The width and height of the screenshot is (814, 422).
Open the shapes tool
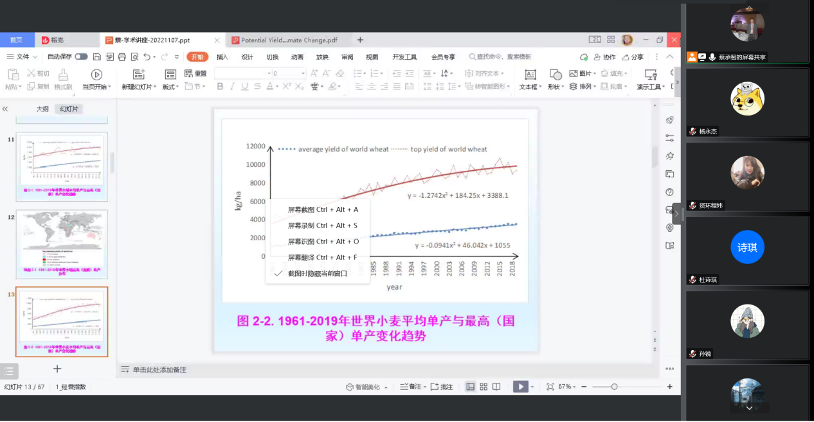pos(556,75)
